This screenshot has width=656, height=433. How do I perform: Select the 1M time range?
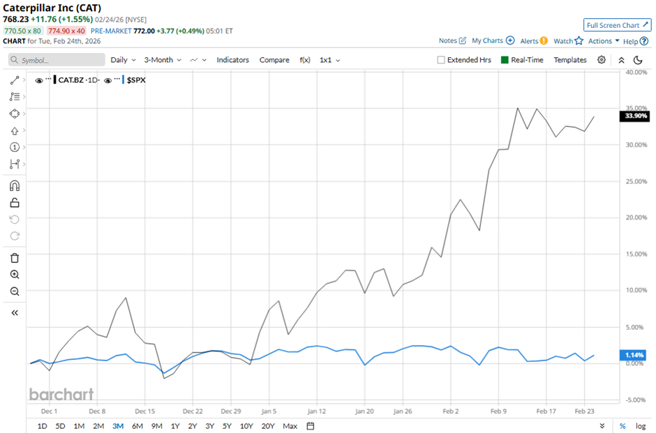79,426
